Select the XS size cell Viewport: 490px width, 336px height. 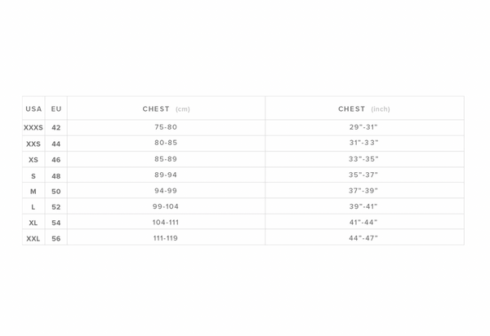[33, 160]
